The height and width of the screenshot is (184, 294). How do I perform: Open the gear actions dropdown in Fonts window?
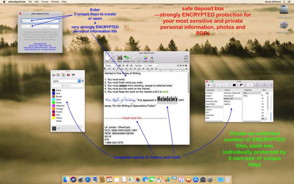209,85
